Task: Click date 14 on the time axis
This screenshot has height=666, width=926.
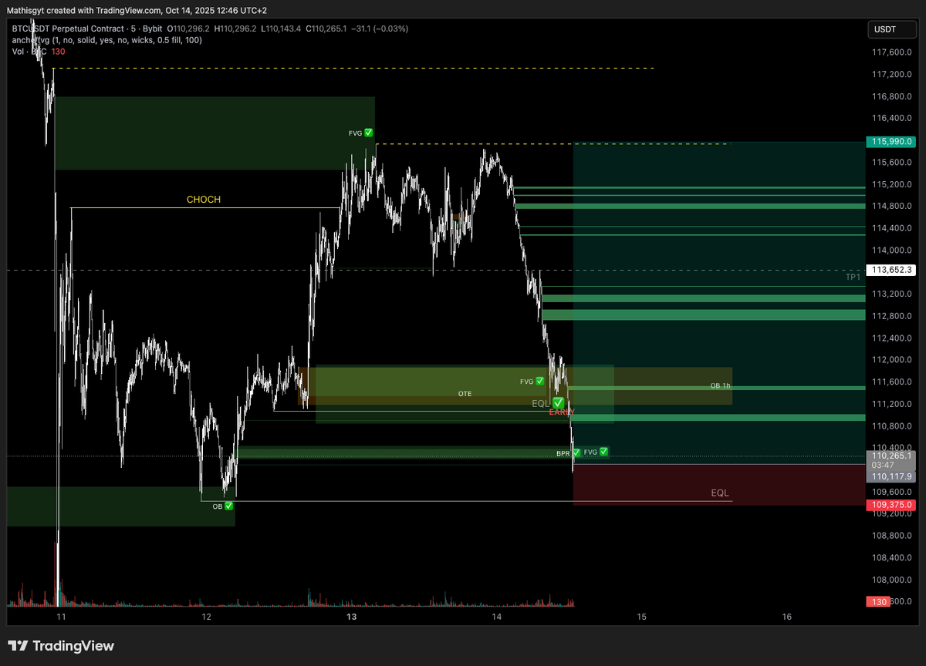Action: pos(497,617)
